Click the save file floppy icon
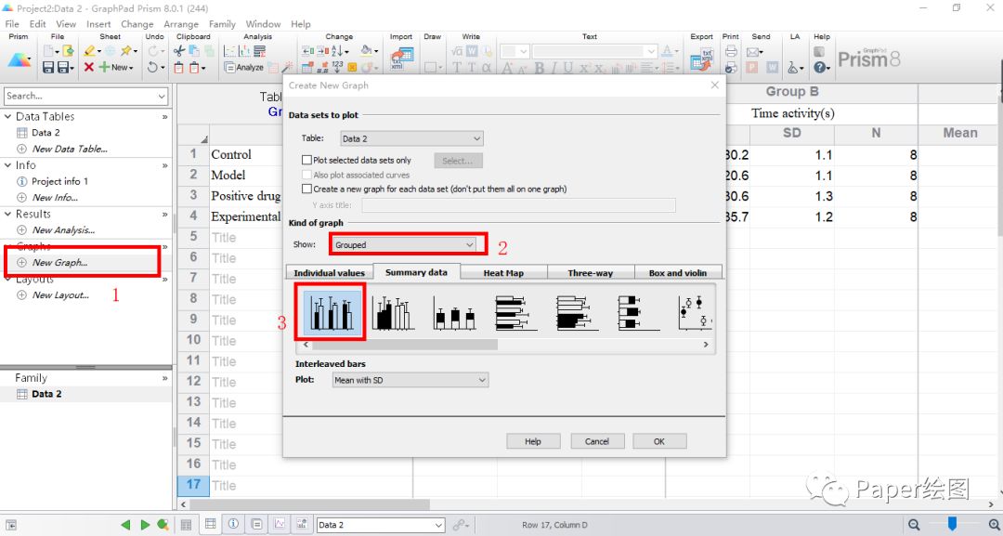1003x536 pixels. 48,67
